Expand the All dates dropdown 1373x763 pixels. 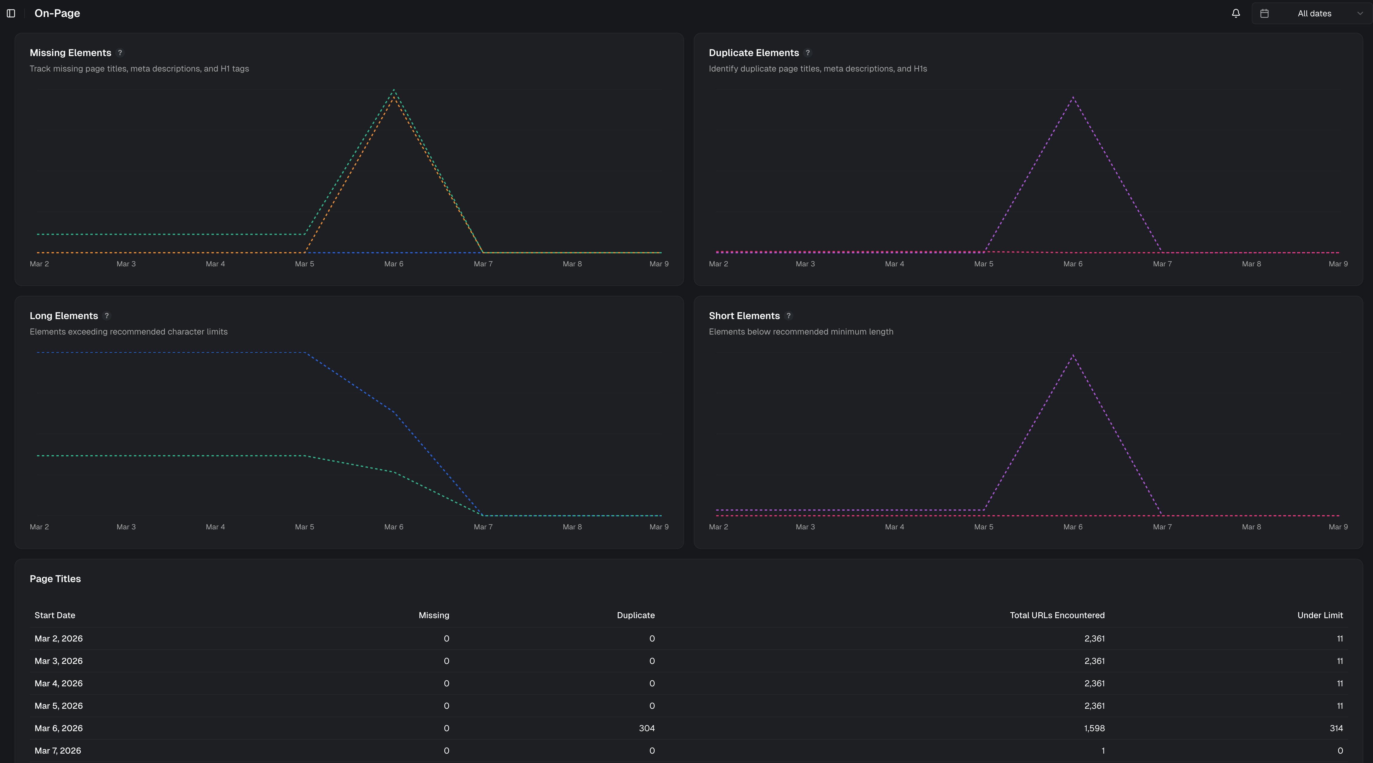pos(1314,13)
